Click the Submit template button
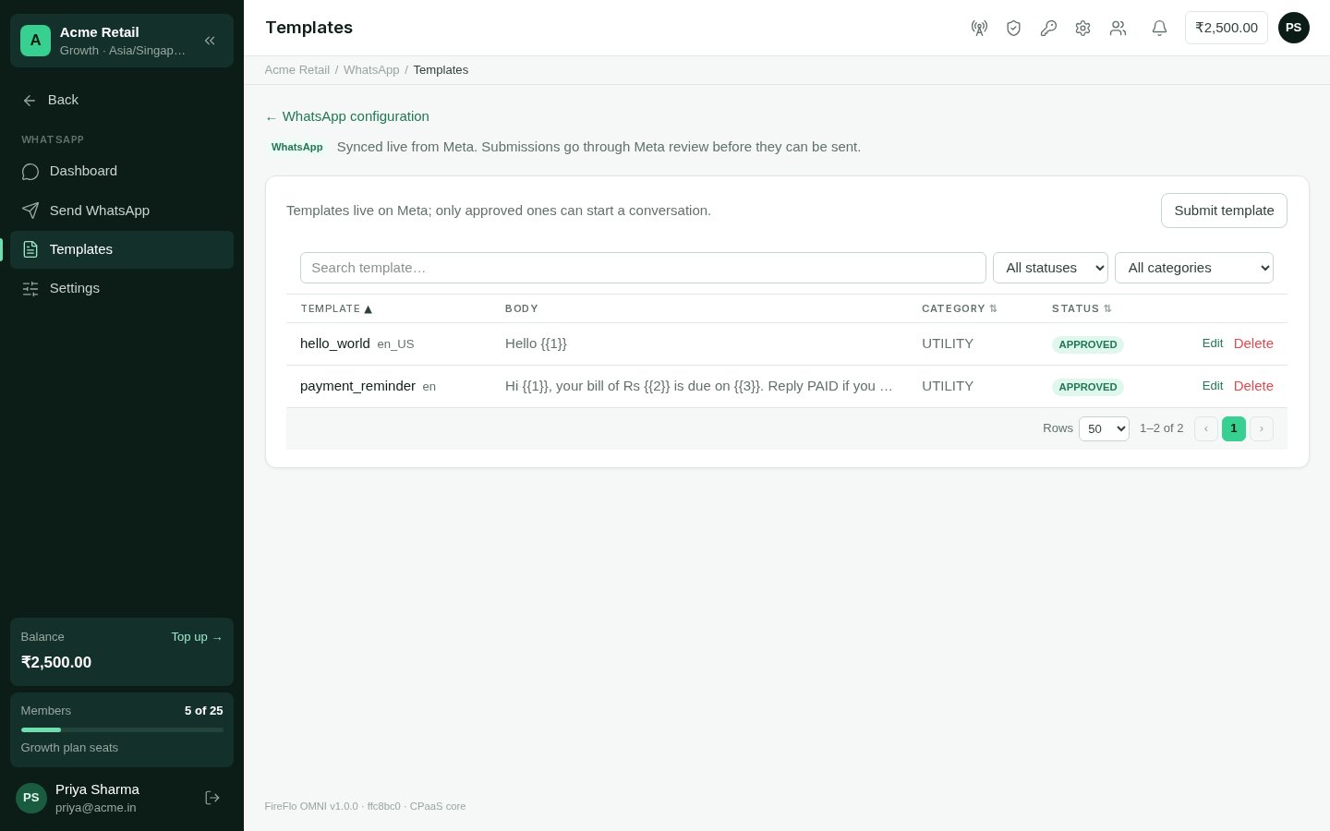 1224,211
